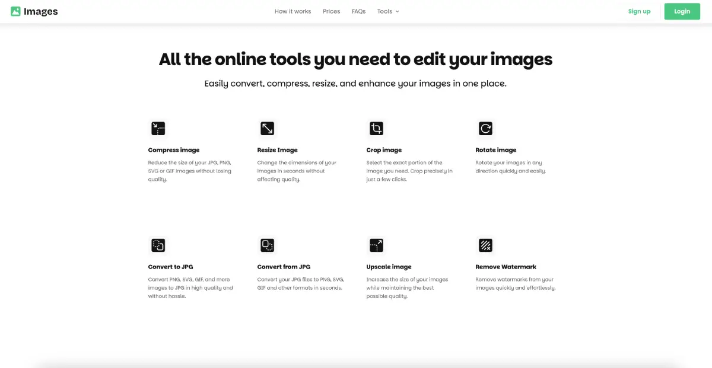Open the FAQs section

358,11
